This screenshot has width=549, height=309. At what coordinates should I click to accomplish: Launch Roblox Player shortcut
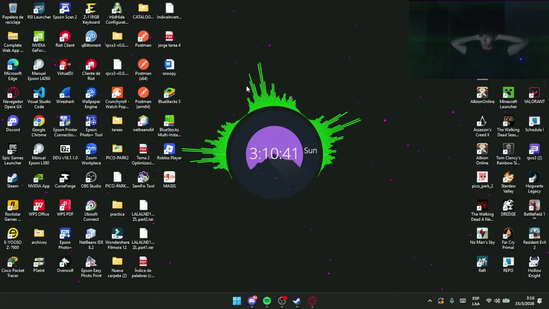click(x=169, y=152)
